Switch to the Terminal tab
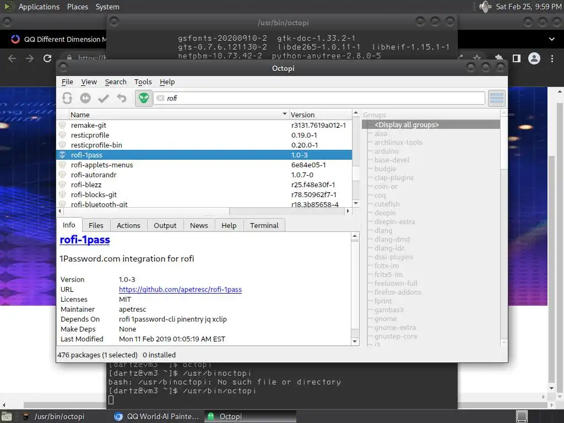The height and width of the screenshot is (423, 564). (x=264, y=225)
